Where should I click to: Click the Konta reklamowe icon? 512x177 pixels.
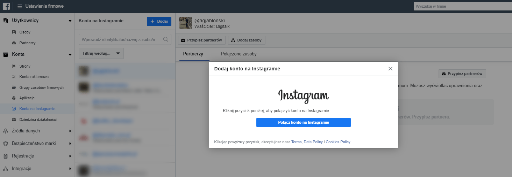[14, 77]
